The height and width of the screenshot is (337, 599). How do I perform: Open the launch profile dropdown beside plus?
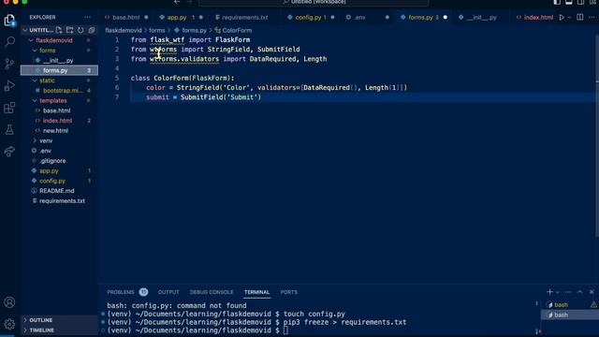point(558,292)
